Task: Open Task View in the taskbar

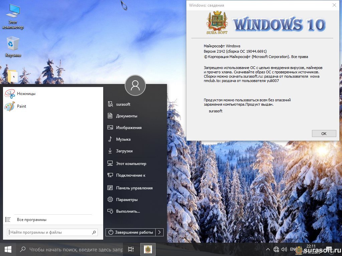Action: click(131, 249)
